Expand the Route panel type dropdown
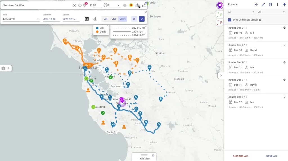Viewport: 288px width, 161px height. coord(233,4)
